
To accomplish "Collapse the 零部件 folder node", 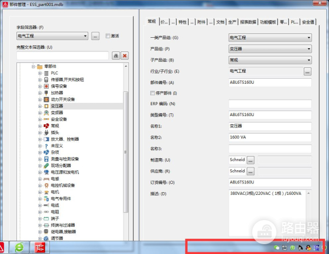I will [33, 67].
